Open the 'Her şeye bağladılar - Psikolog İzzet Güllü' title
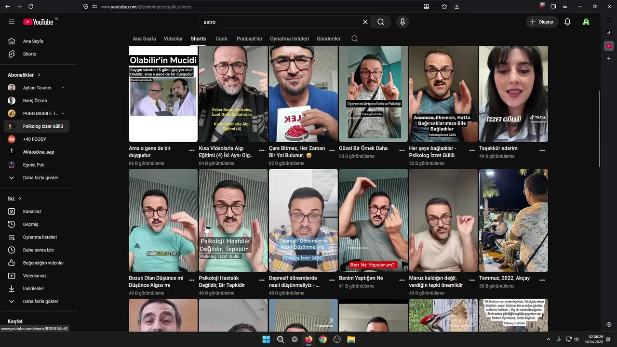The height and width of the screenshot is (347, 617). tap(433, 152)
